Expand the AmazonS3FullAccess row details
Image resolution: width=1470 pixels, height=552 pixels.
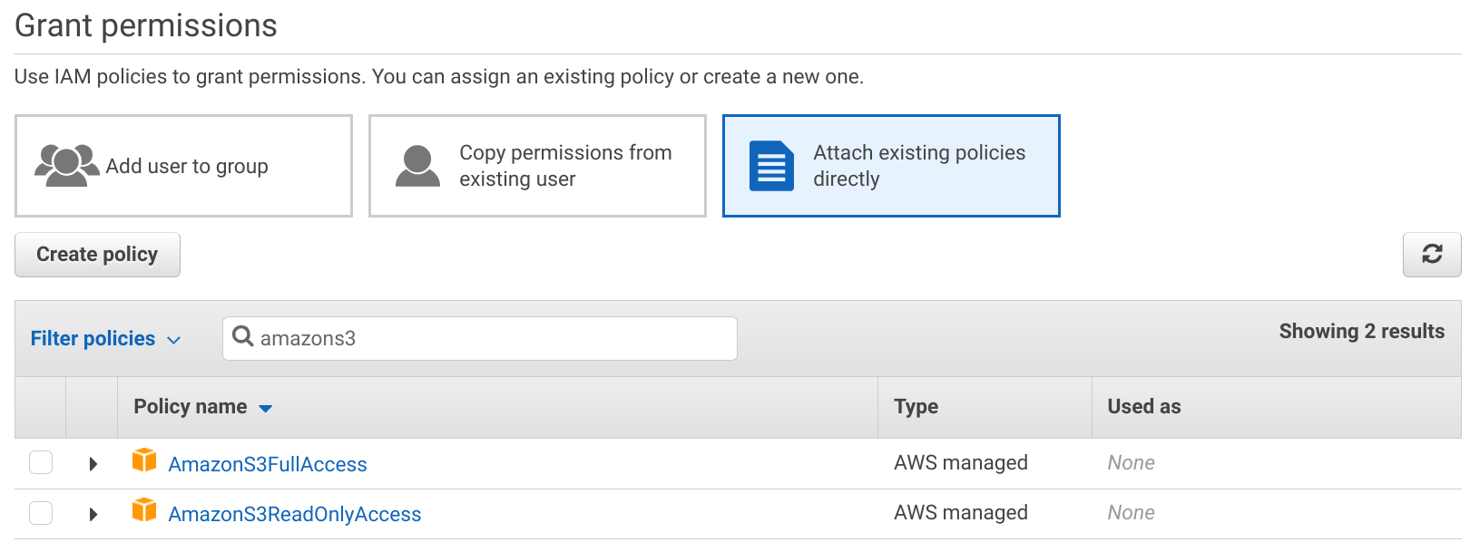93,464
